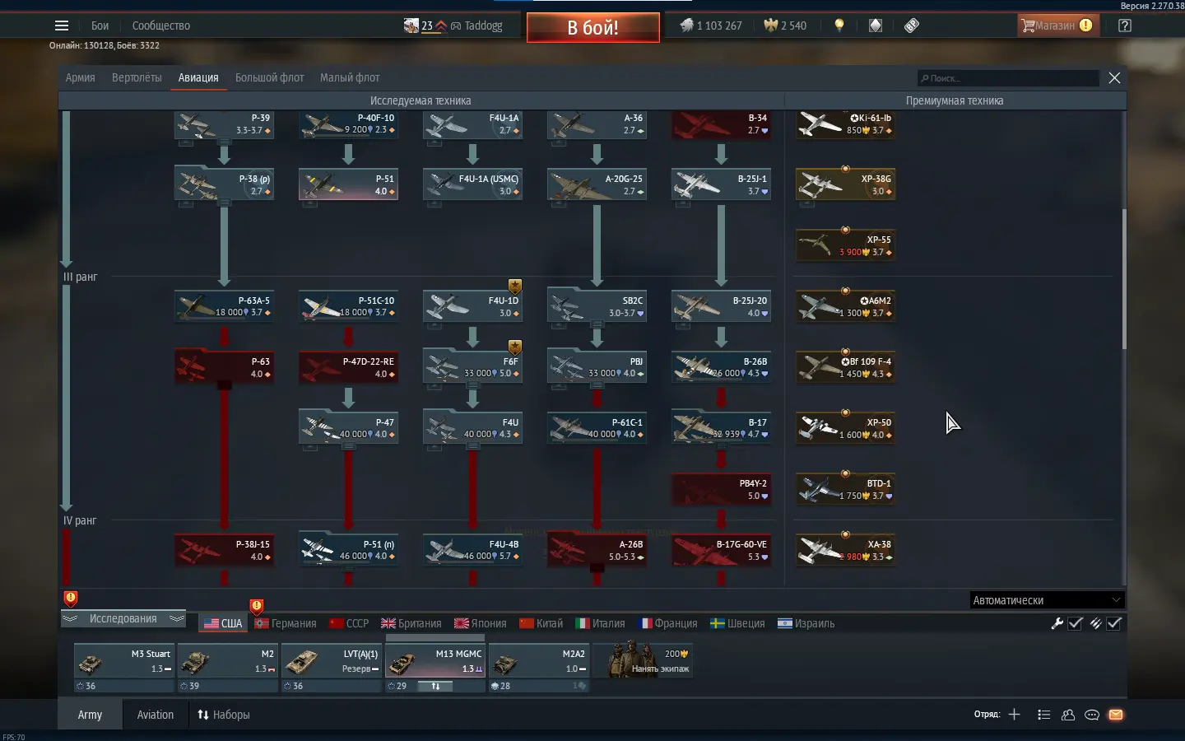Open the mail envelope icon
This screenshot has width=1185, height=741.
point(1116,715)
